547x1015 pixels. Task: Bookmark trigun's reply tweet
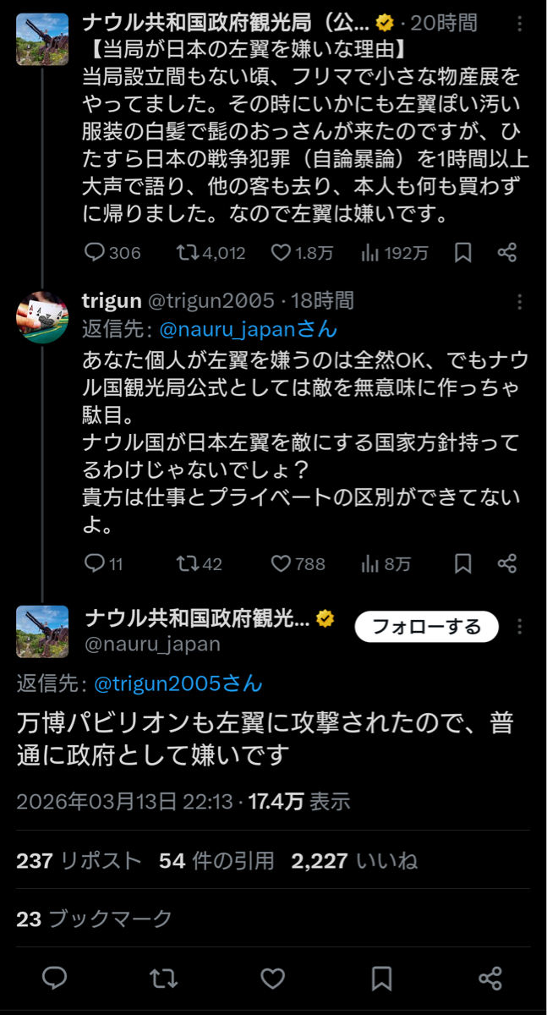click(462, 563)
